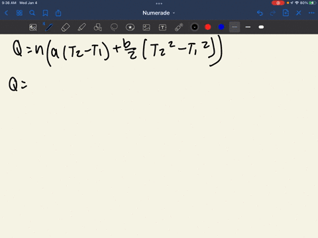Open the search tool
This screenshot has height=238, width=318.
click(32, 13)
